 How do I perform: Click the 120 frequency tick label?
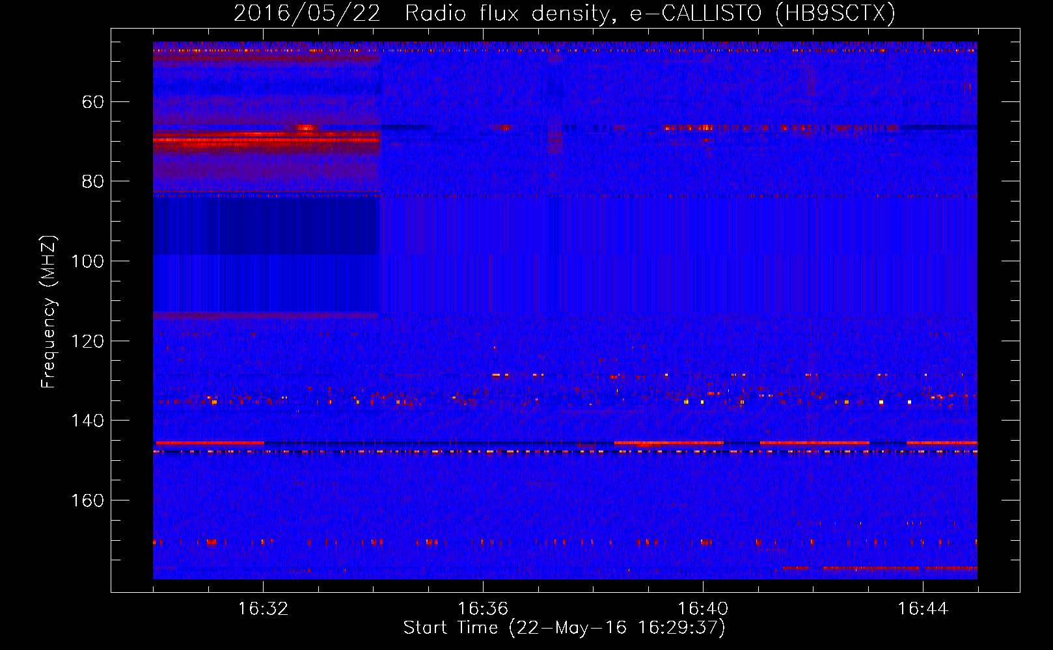87,341
